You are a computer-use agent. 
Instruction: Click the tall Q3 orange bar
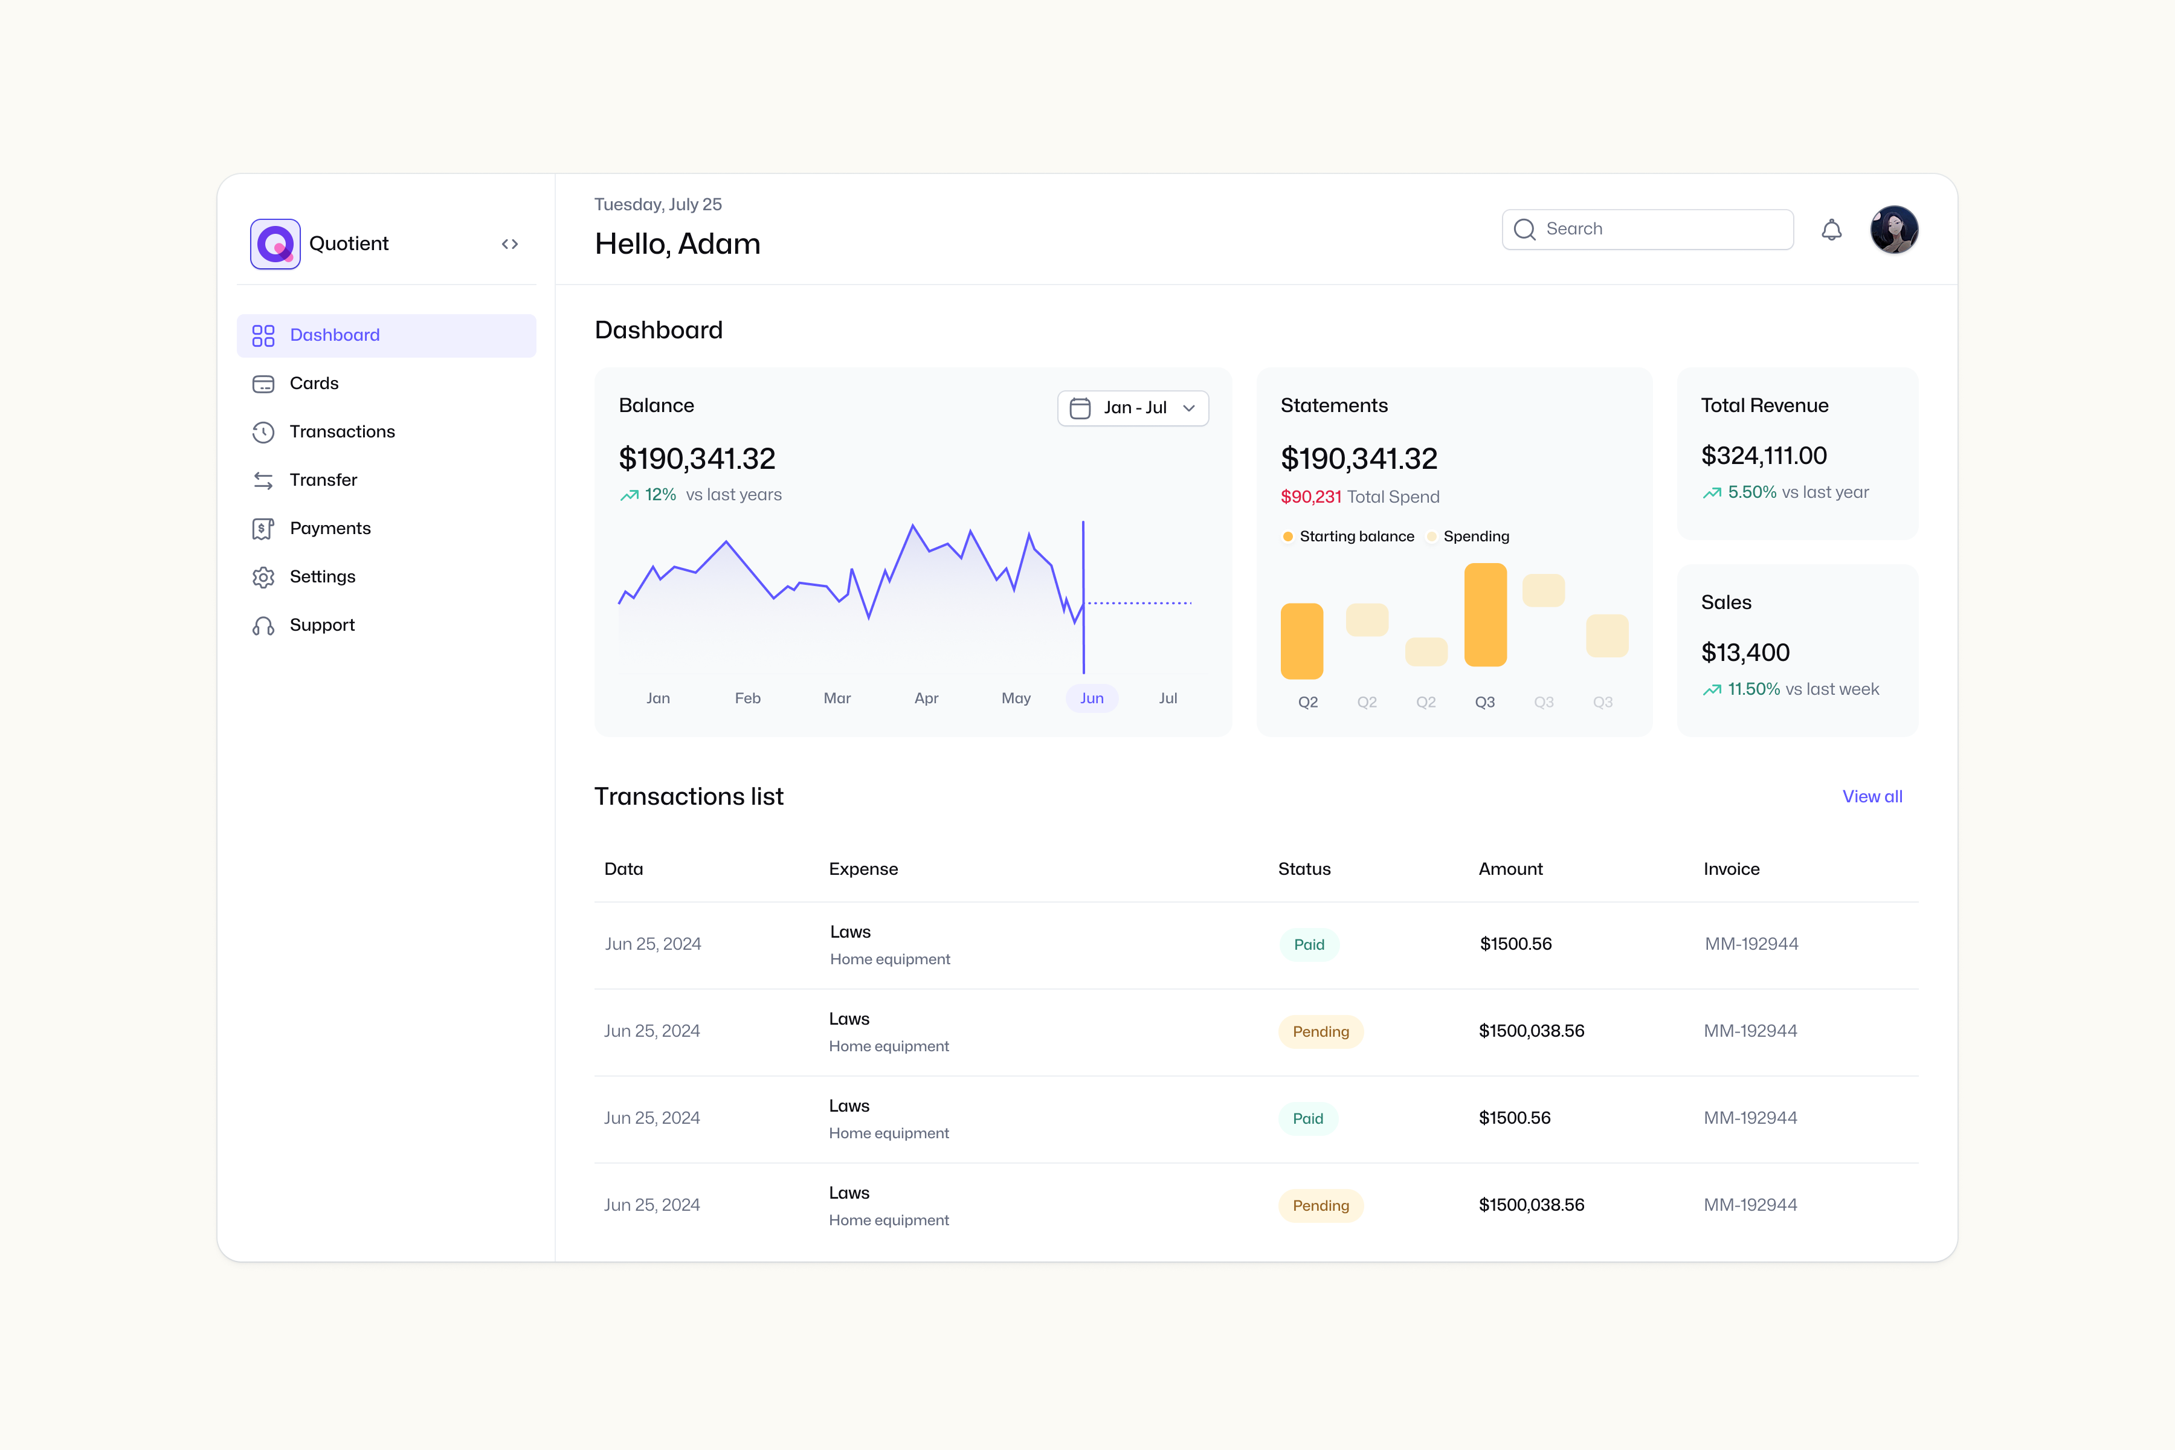(1485, 615)
